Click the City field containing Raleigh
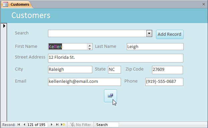 tap(70, 70)
